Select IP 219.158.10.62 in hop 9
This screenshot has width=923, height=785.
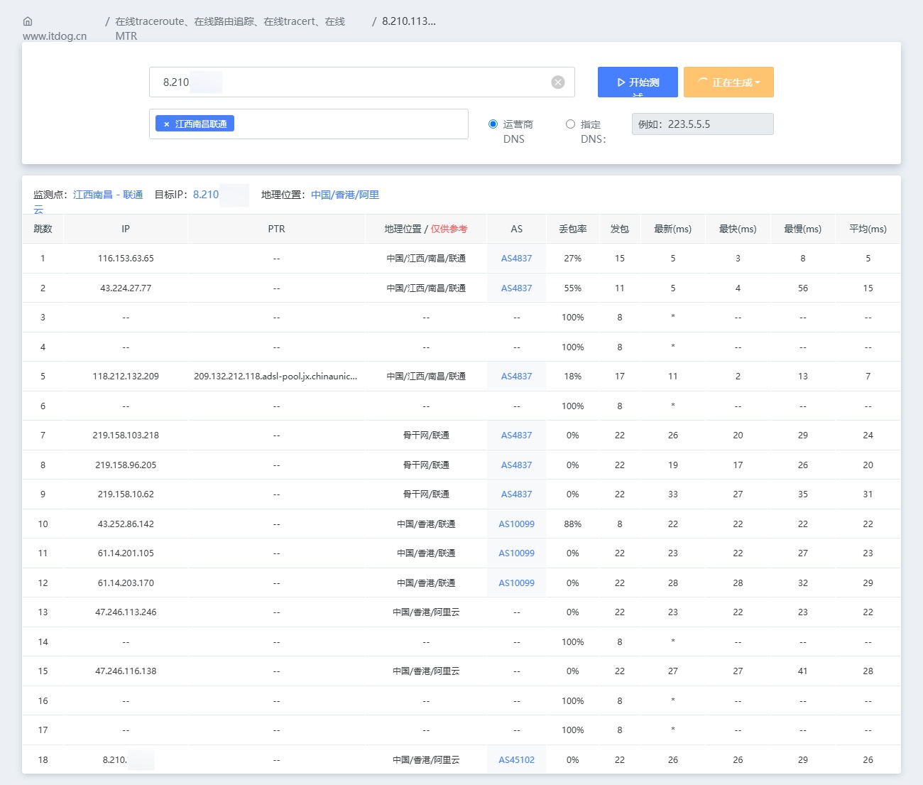[126, 494]
